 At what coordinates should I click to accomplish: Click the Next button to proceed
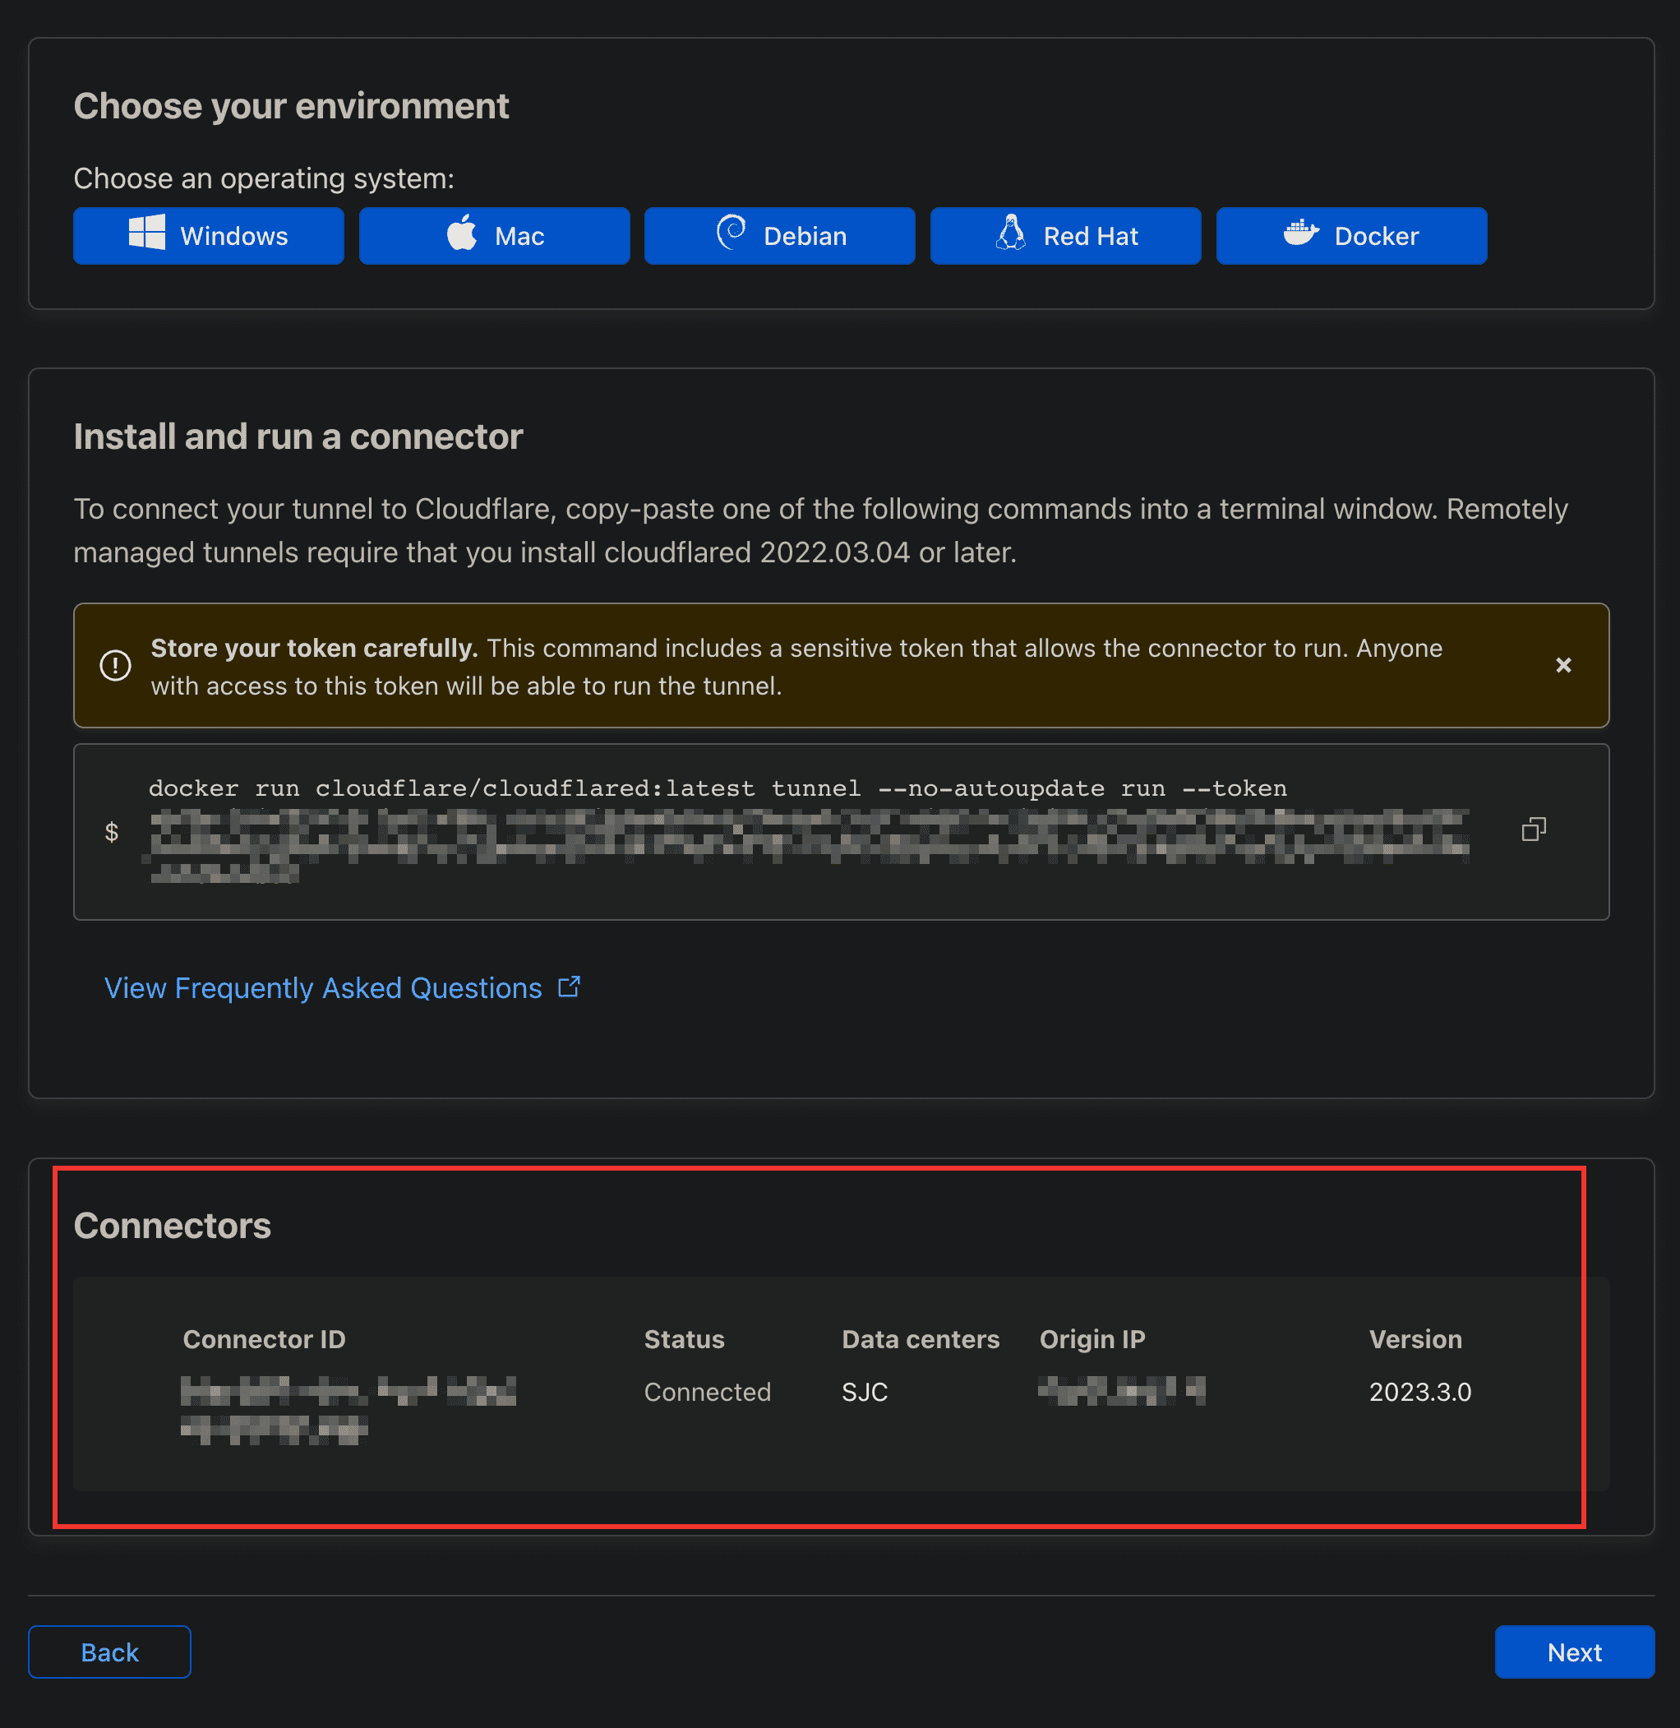(1573, 1651)
